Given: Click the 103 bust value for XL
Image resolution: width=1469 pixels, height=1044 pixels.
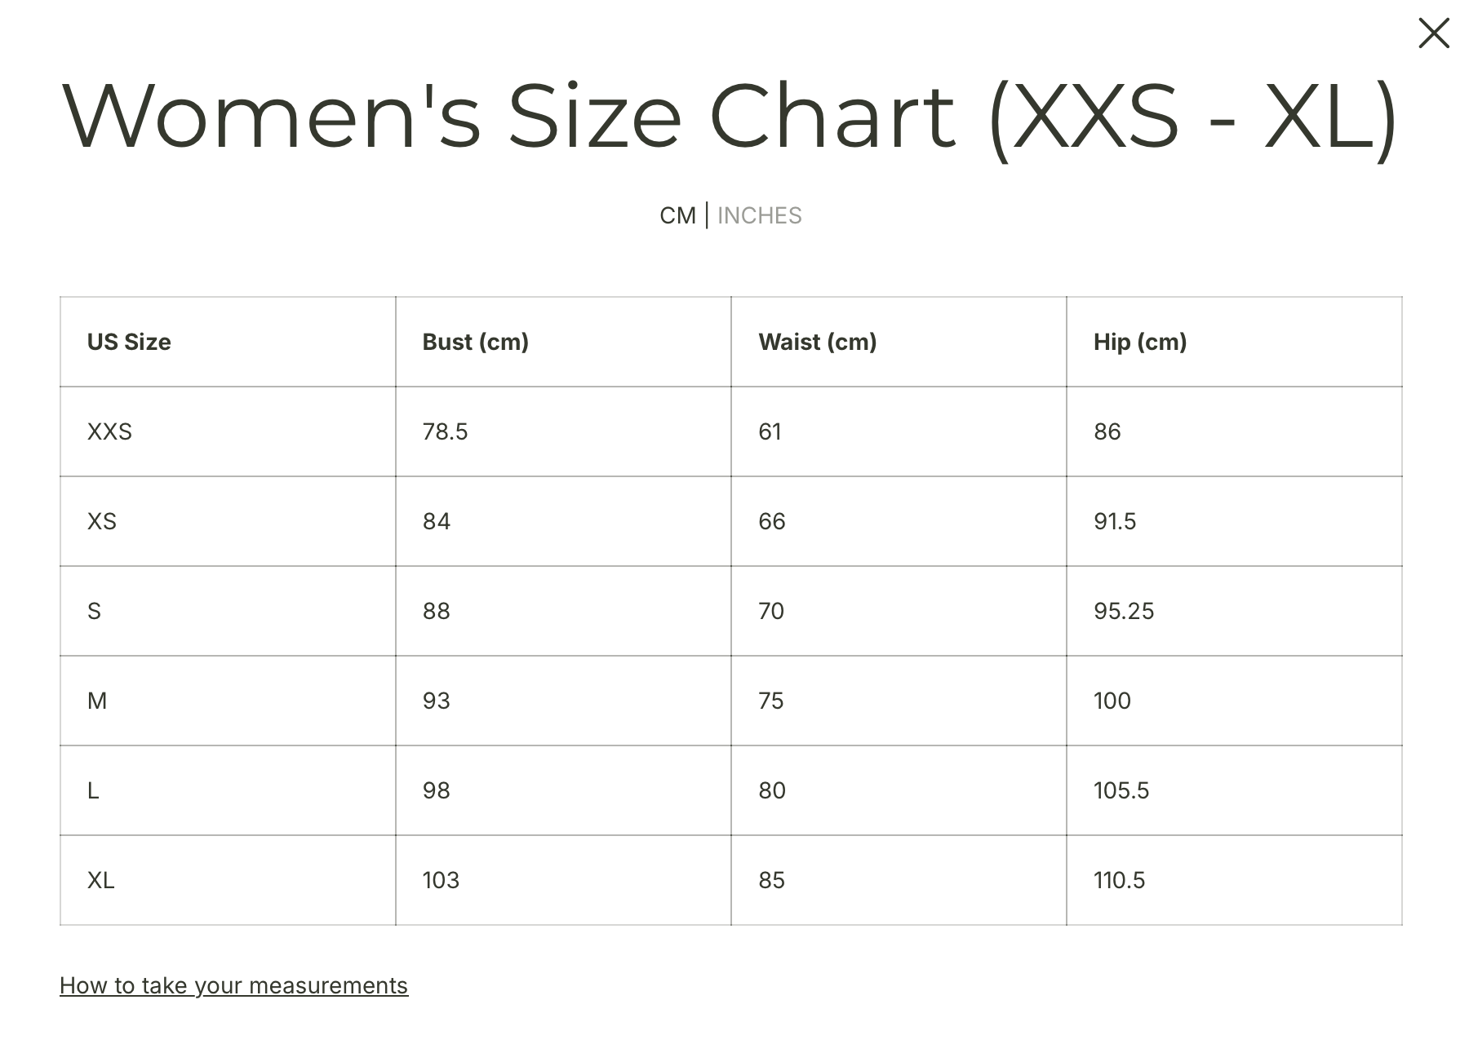Looking at the screenshot, I should pyautogui.click(x=441, y=880).
